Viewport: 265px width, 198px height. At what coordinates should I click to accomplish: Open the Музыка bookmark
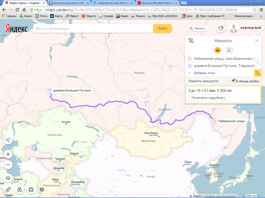(x=138, y=16)
